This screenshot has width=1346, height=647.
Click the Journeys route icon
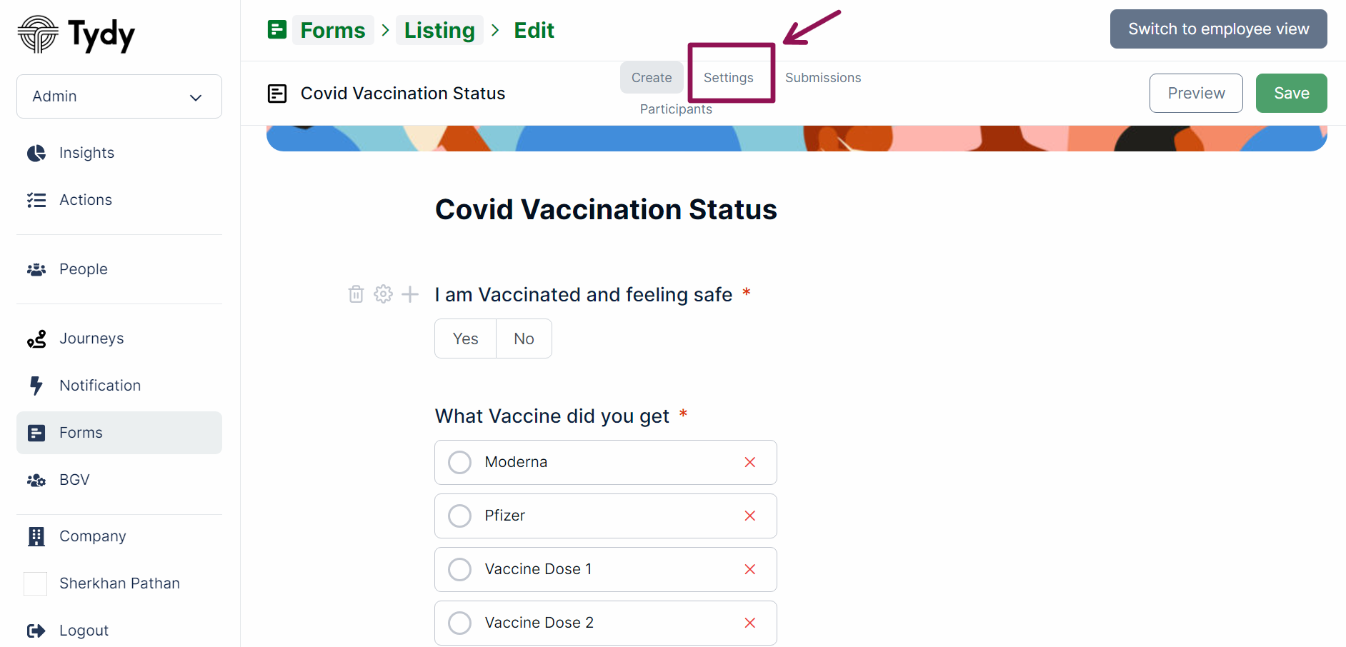[x=36, y=338]
